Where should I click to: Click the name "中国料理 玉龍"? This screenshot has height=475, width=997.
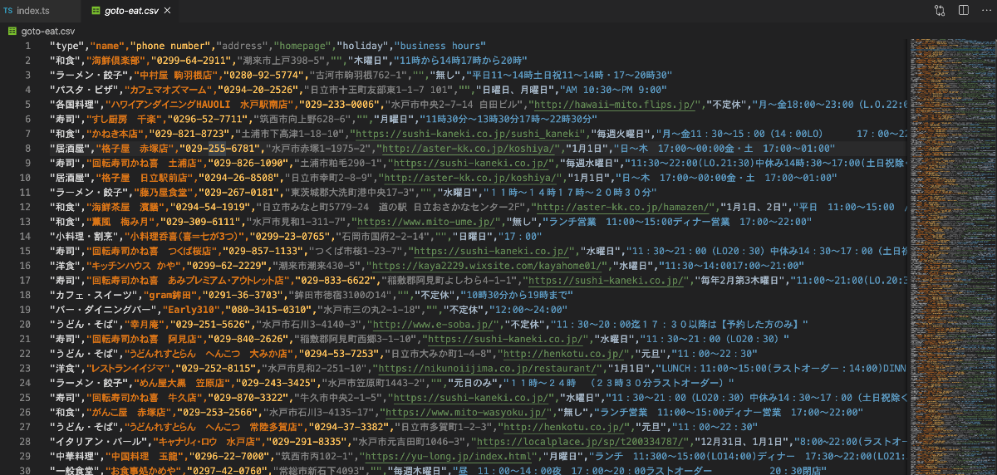pyautogui.click(x=145, y=457)
